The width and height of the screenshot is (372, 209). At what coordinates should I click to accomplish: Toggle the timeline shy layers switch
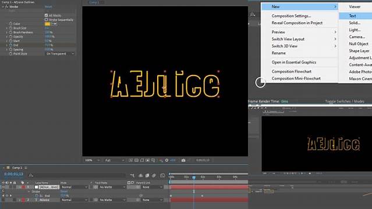(141, 175)
